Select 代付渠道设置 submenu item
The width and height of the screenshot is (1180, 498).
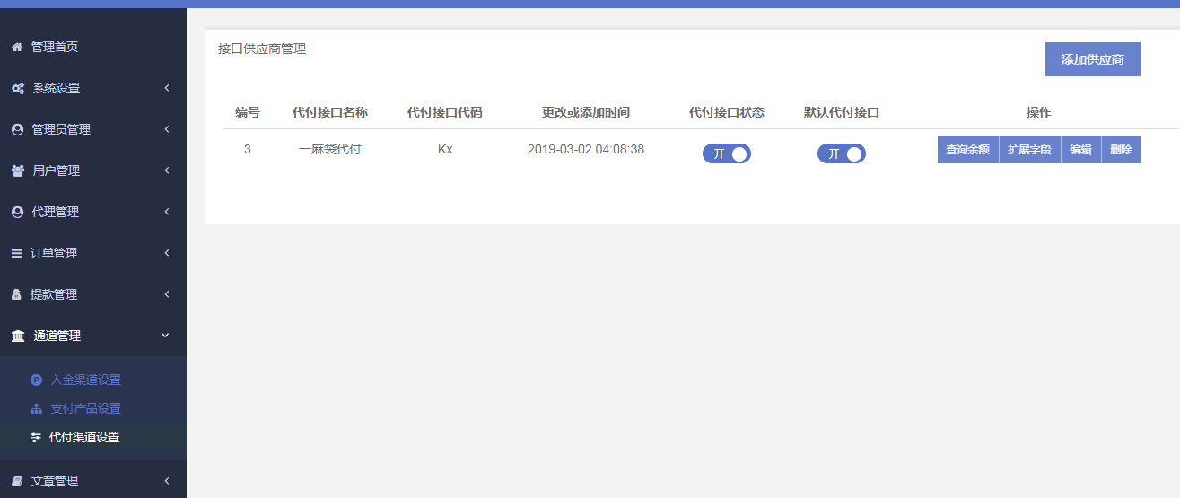pos(83,437)
